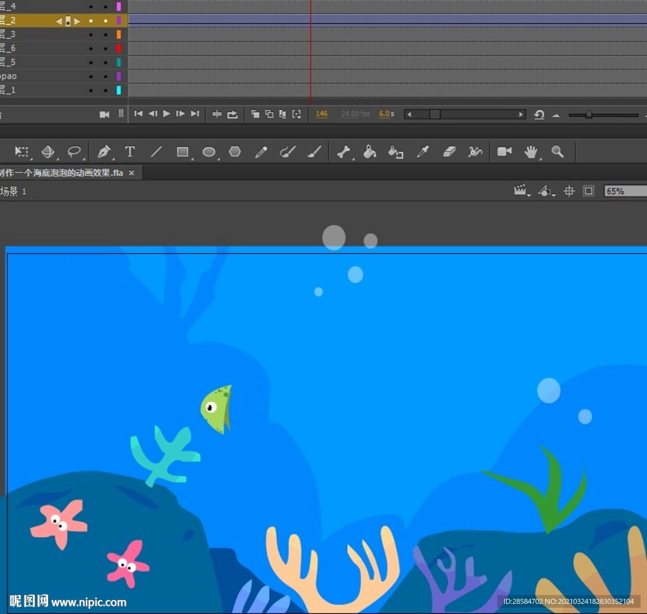
Task: Select the Line tool
Action: tap(156, 152)
